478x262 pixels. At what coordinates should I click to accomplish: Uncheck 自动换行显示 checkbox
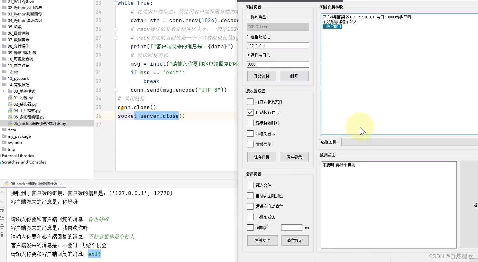pyautogui.click(x=250, y=112)
